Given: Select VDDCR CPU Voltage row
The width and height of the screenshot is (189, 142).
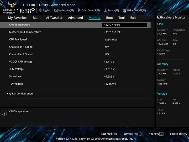Looking at the screenshot, I should [x=21, y=62].
